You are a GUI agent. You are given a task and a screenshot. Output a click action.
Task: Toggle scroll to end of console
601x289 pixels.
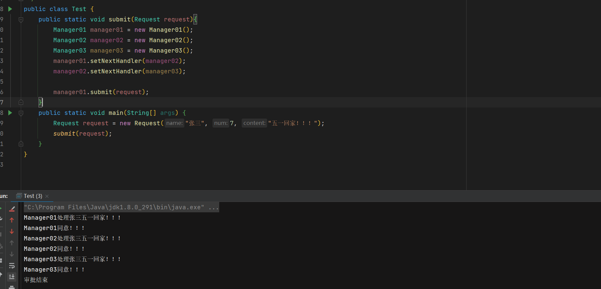coord(12,277)
